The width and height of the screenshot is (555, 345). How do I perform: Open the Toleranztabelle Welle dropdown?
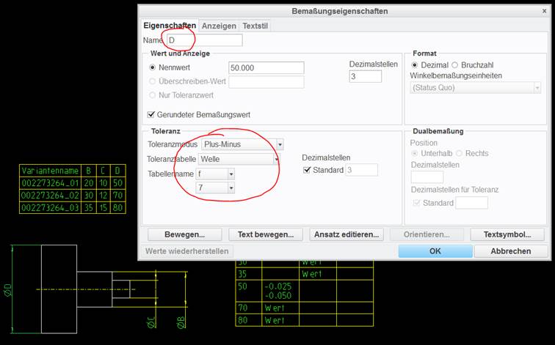239,159
